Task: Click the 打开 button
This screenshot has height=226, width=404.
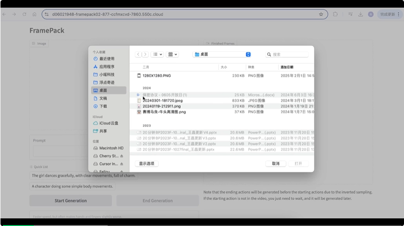Action: tap(298, 164)
